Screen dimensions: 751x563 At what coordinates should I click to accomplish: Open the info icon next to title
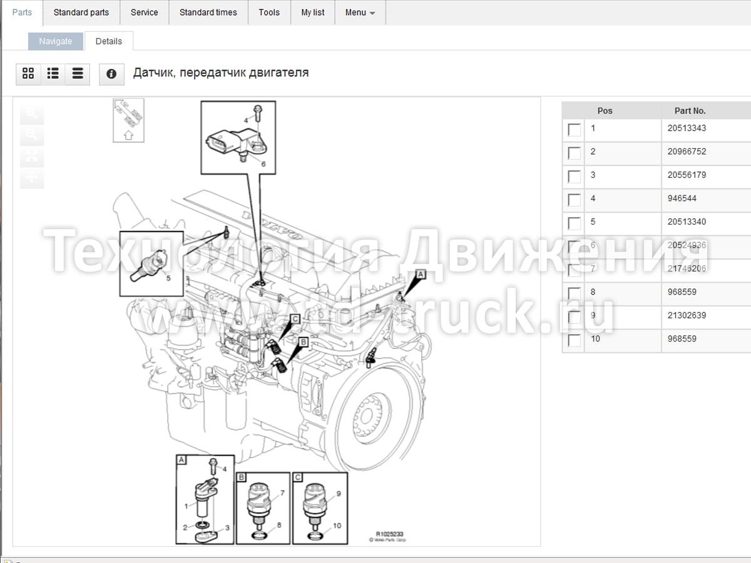111,74
